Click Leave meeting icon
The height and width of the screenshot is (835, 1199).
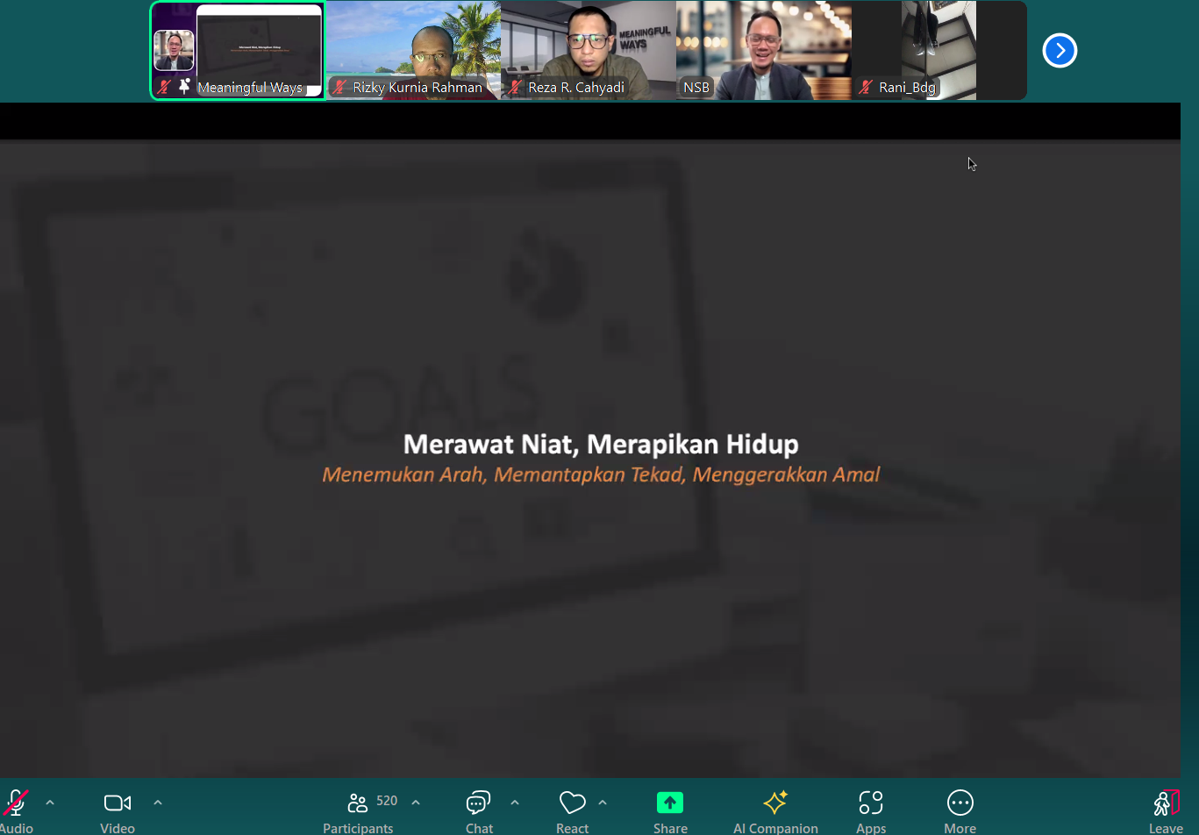1166,803
